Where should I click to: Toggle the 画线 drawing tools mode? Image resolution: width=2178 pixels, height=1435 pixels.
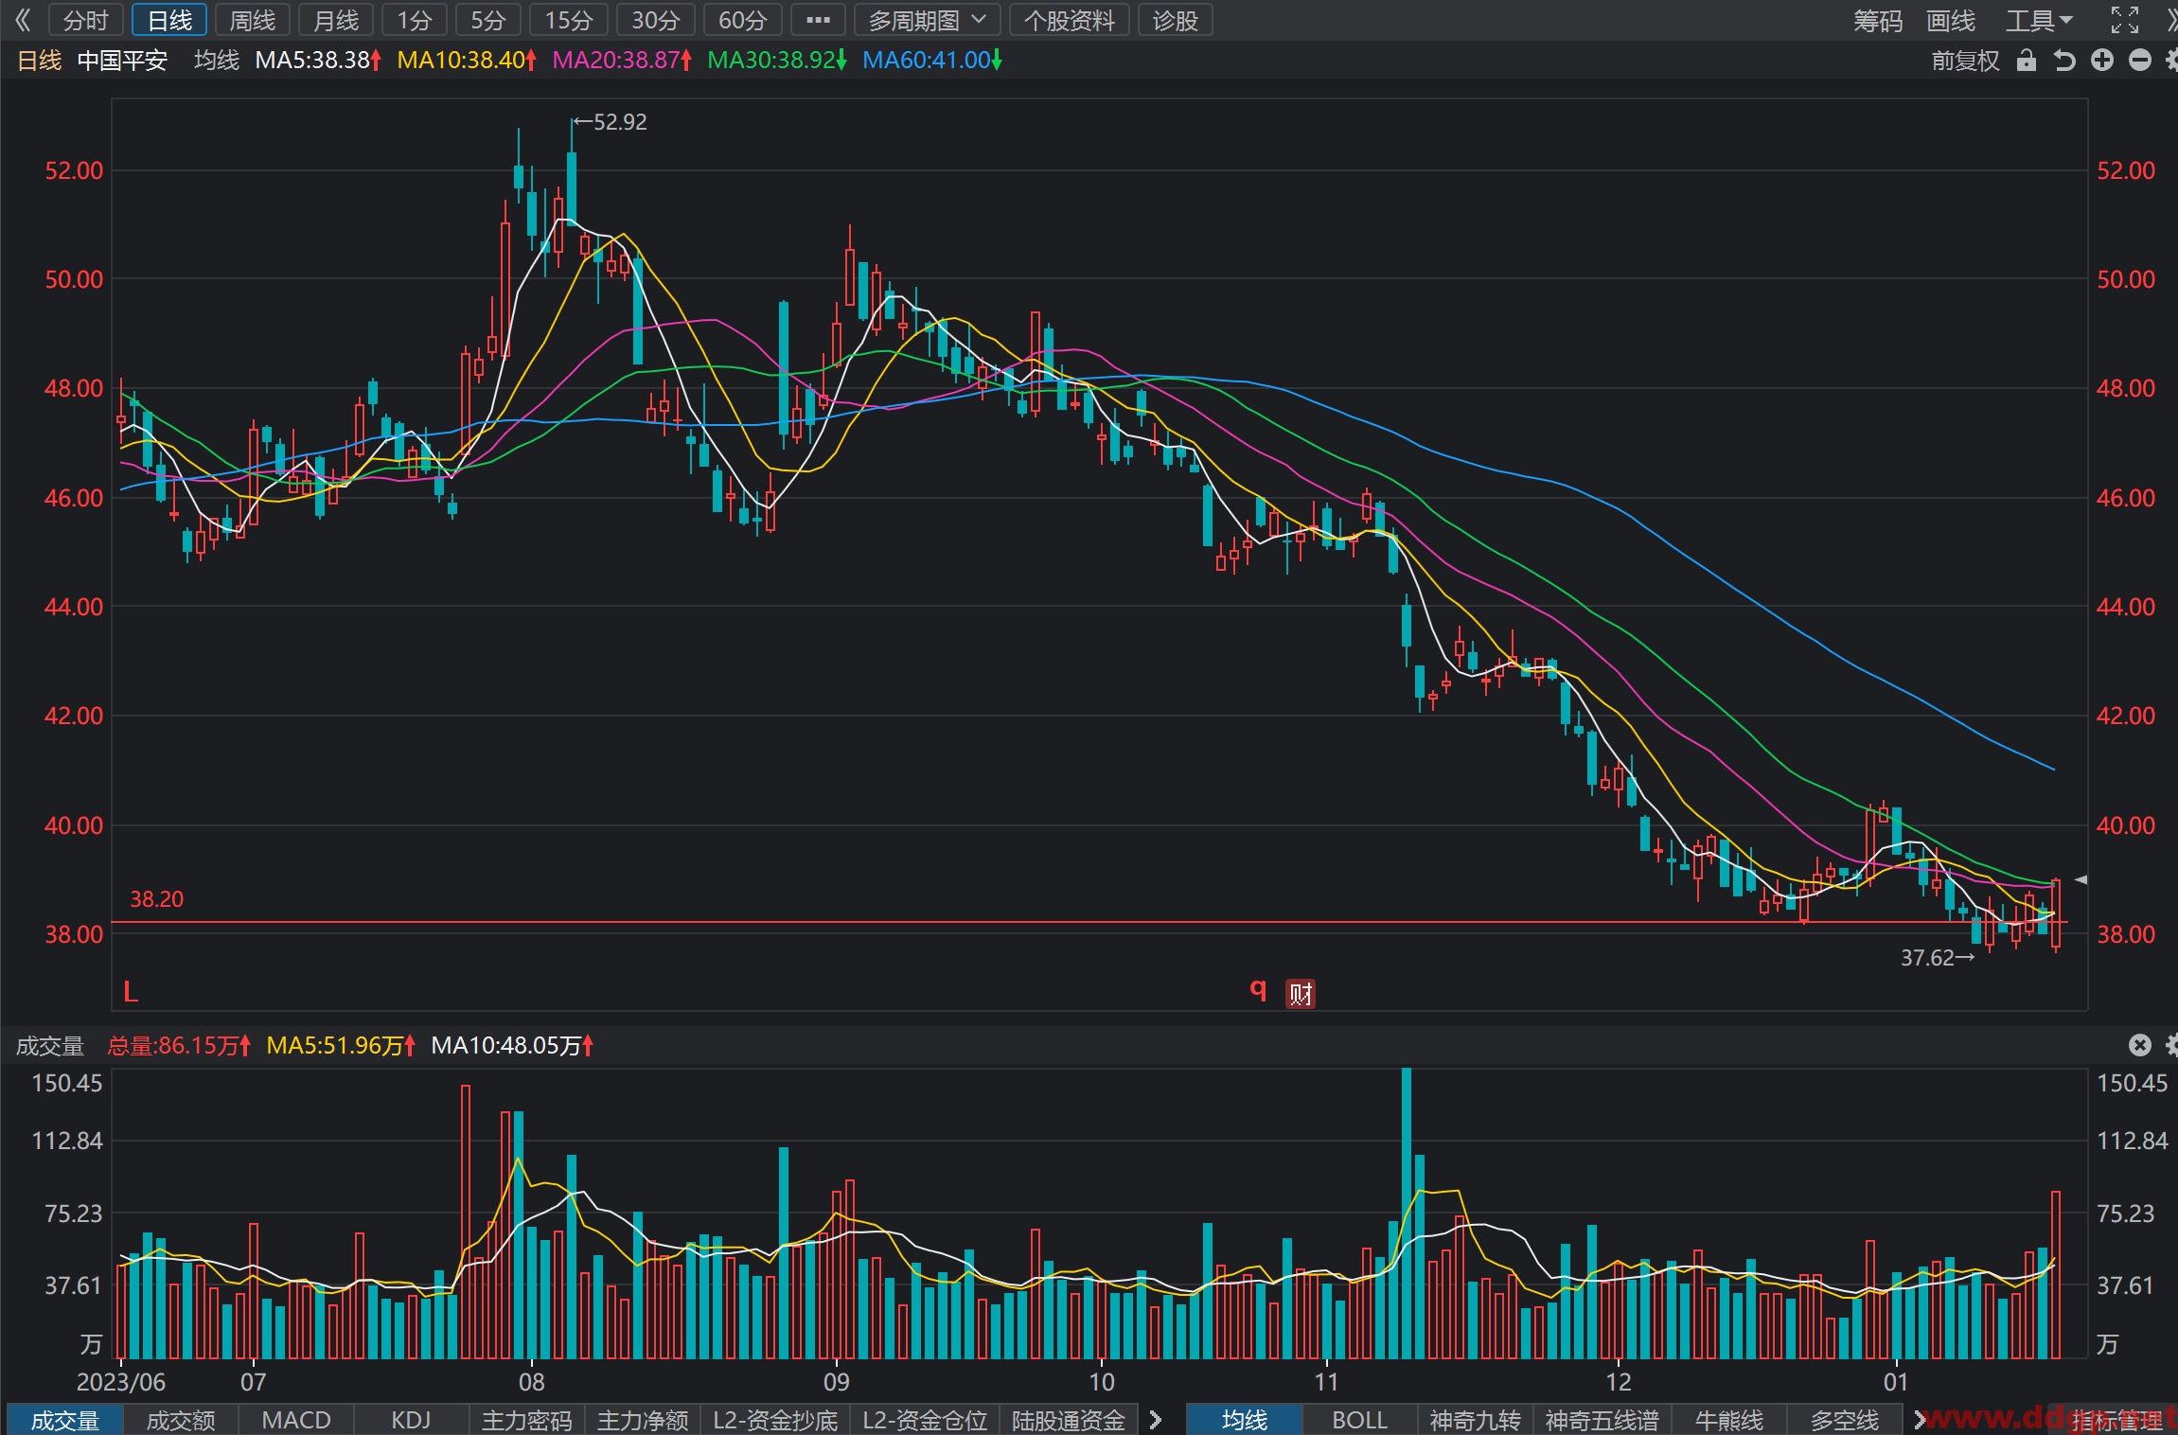(x=1951, y=20)
